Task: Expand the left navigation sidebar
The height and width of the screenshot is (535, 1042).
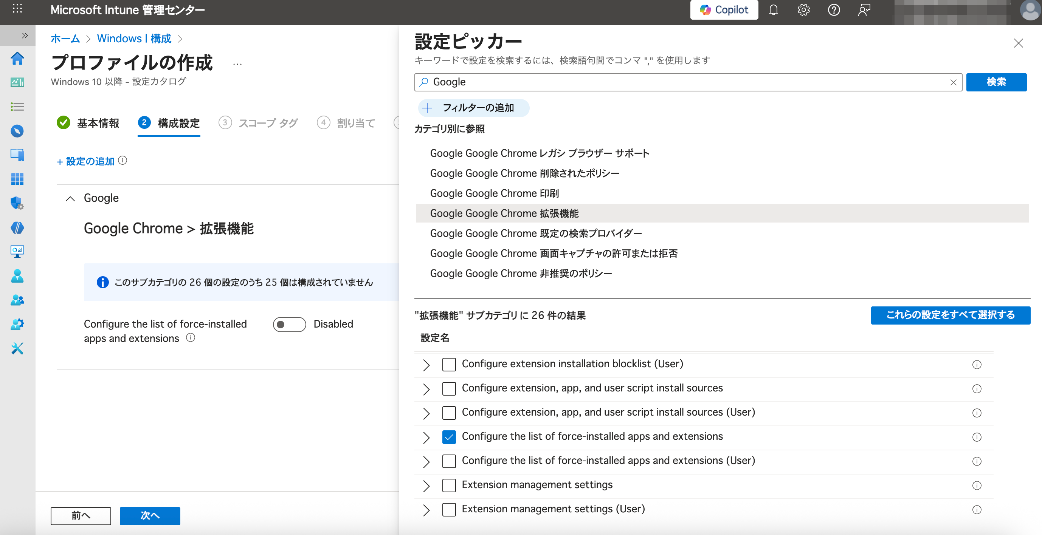Action: 25,36
